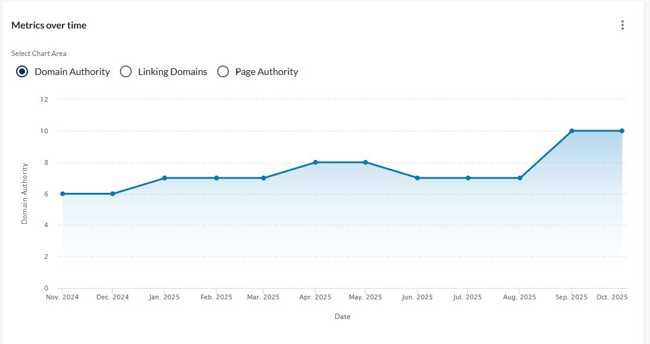Click the Feb. 2025 data point
The width and height of the screenshot is (650, 344).
[216, 178]
